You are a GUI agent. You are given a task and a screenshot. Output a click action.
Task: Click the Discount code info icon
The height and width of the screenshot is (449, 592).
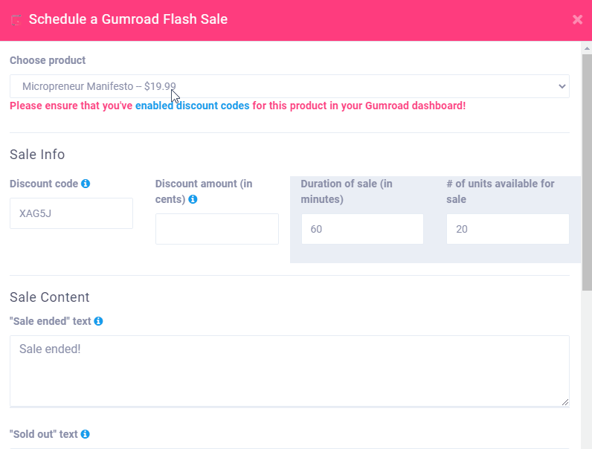pyautogui.click(x=86, y=184)
